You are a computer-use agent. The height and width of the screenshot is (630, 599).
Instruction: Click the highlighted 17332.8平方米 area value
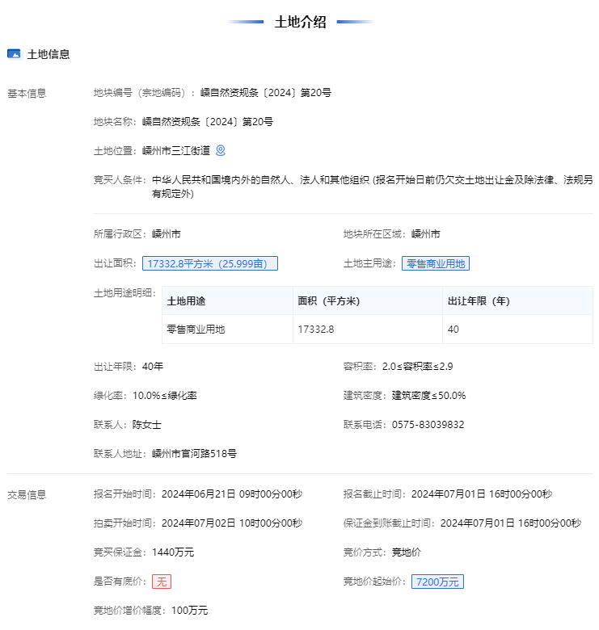(x=209, y=263)
